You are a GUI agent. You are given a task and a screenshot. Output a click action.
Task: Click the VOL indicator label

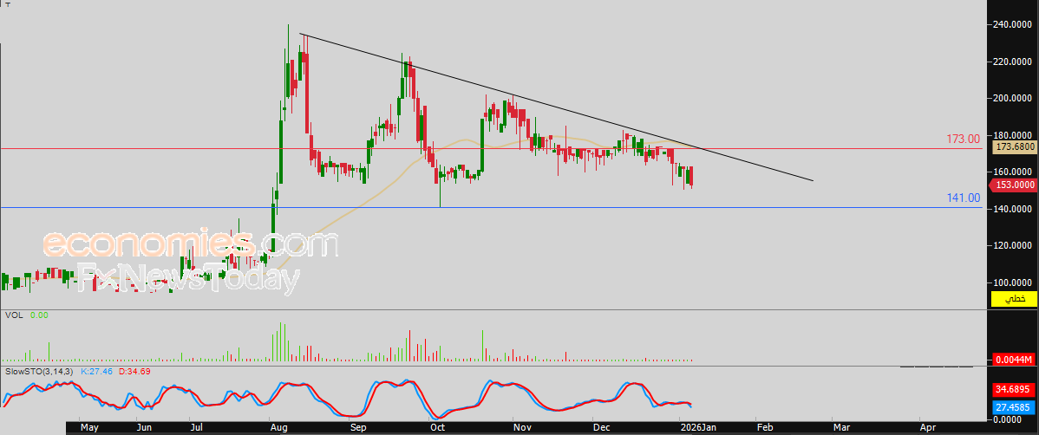click(x=14, y=315)
